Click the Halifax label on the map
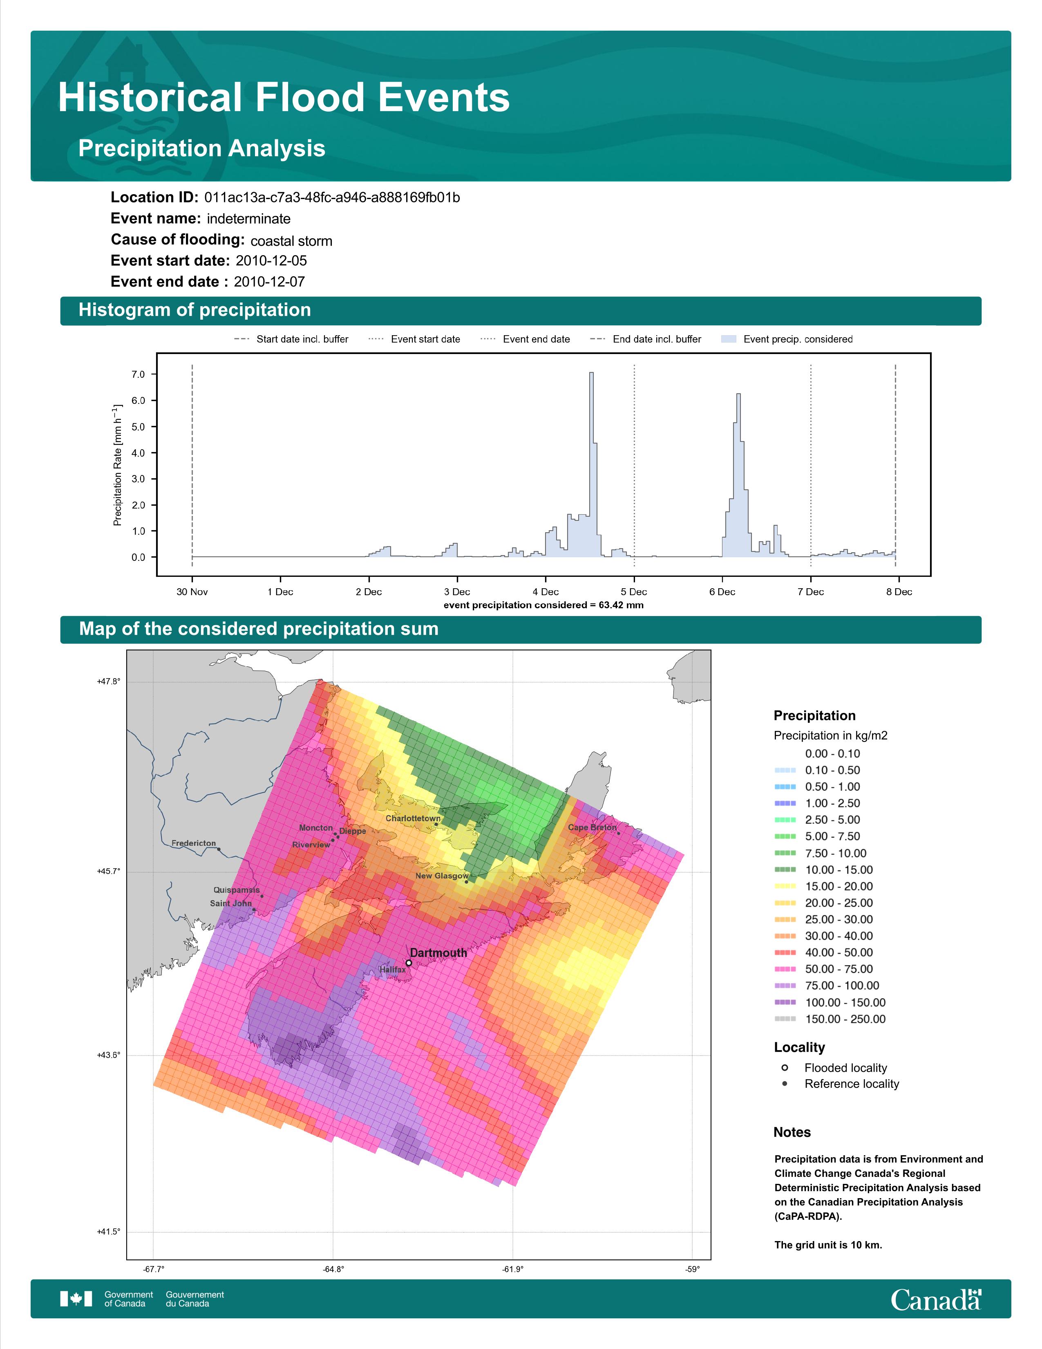This screenshot has width=1042, height=1349. [393, 970]
